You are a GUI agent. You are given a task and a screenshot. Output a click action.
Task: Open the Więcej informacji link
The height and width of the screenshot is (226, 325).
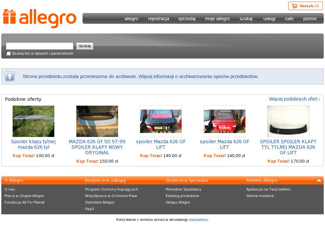click(156, 76)
